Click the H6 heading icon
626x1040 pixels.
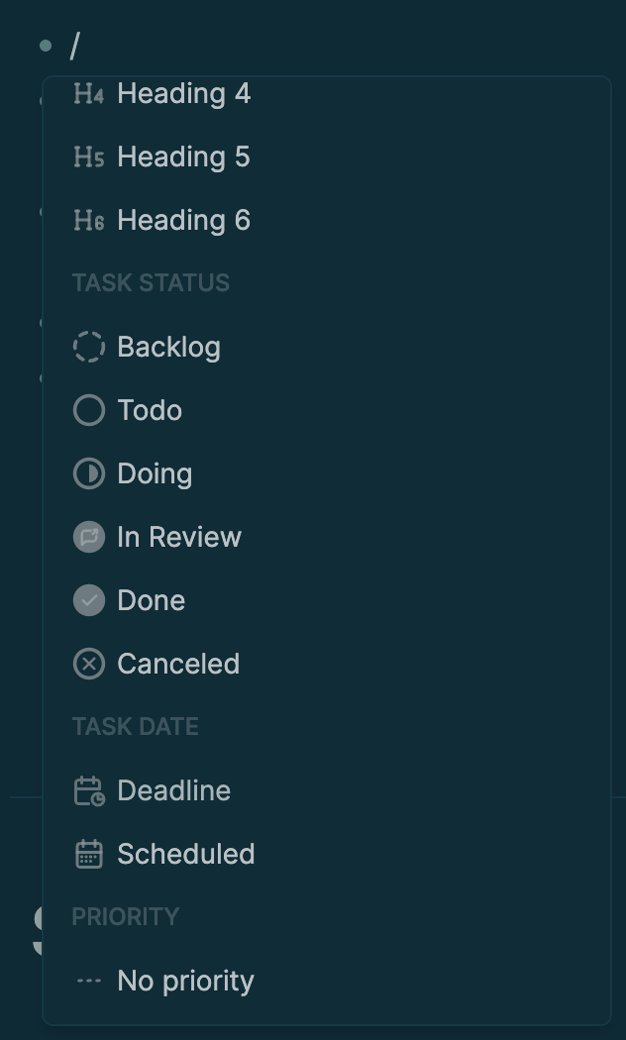pyautogui.click(x=88, y=221)
